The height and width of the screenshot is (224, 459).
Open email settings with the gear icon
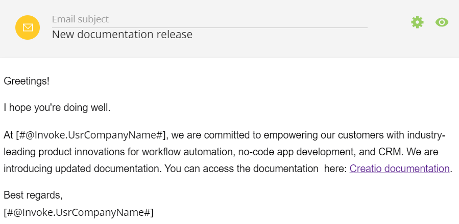(417, 22)
